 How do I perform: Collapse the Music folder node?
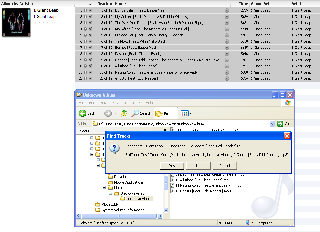pos(104,187)
